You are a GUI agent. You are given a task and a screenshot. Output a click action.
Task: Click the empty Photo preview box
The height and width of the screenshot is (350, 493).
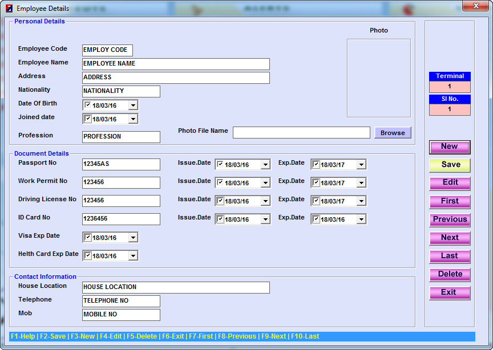coord(379,78)
